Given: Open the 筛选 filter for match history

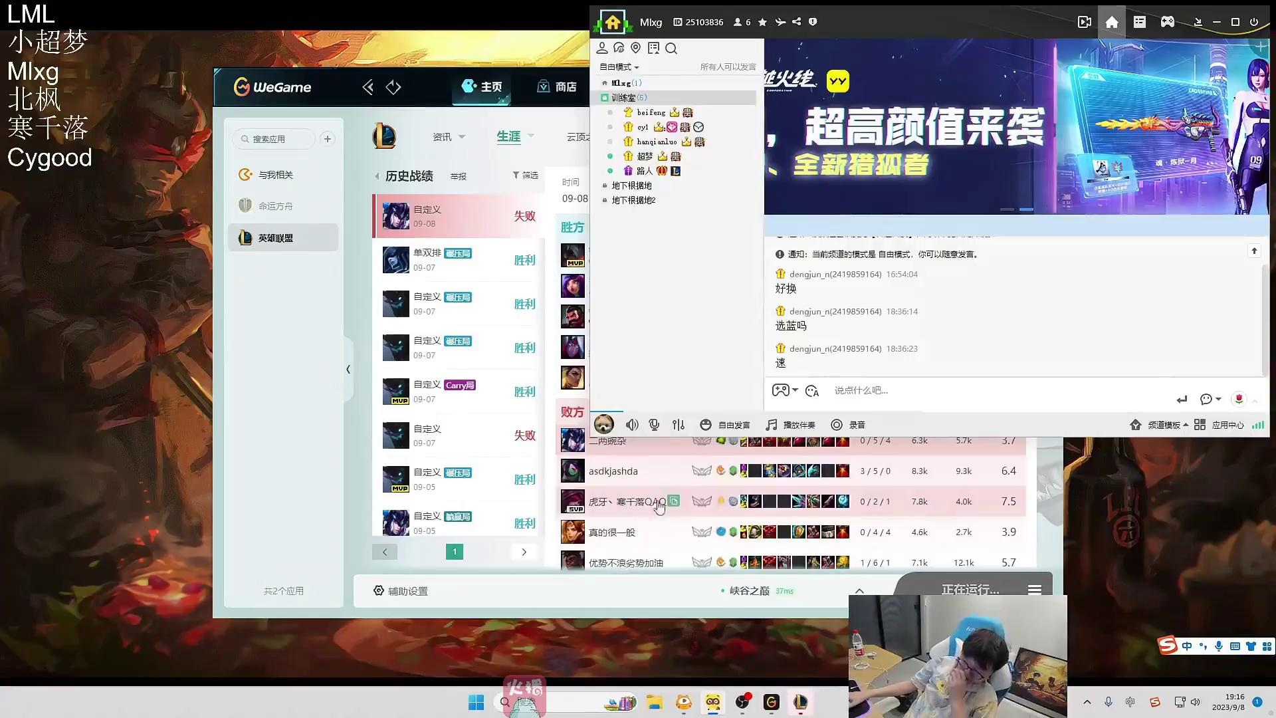Looking at the screenshot, I should pyautogui.click(x=525, y=176).
